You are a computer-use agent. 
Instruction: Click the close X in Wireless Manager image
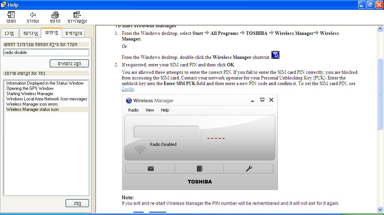coord(271,100)
